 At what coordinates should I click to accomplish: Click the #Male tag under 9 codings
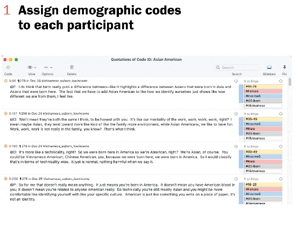[x=262, y=129]
